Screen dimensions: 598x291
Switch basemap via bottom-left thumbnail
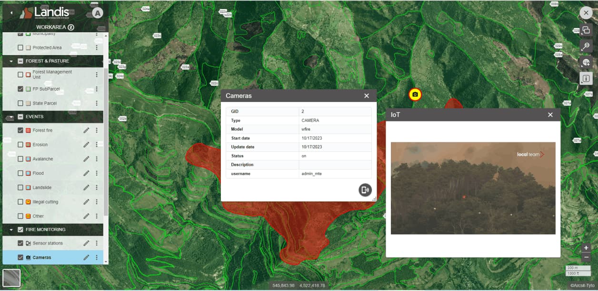coord(11,278)
